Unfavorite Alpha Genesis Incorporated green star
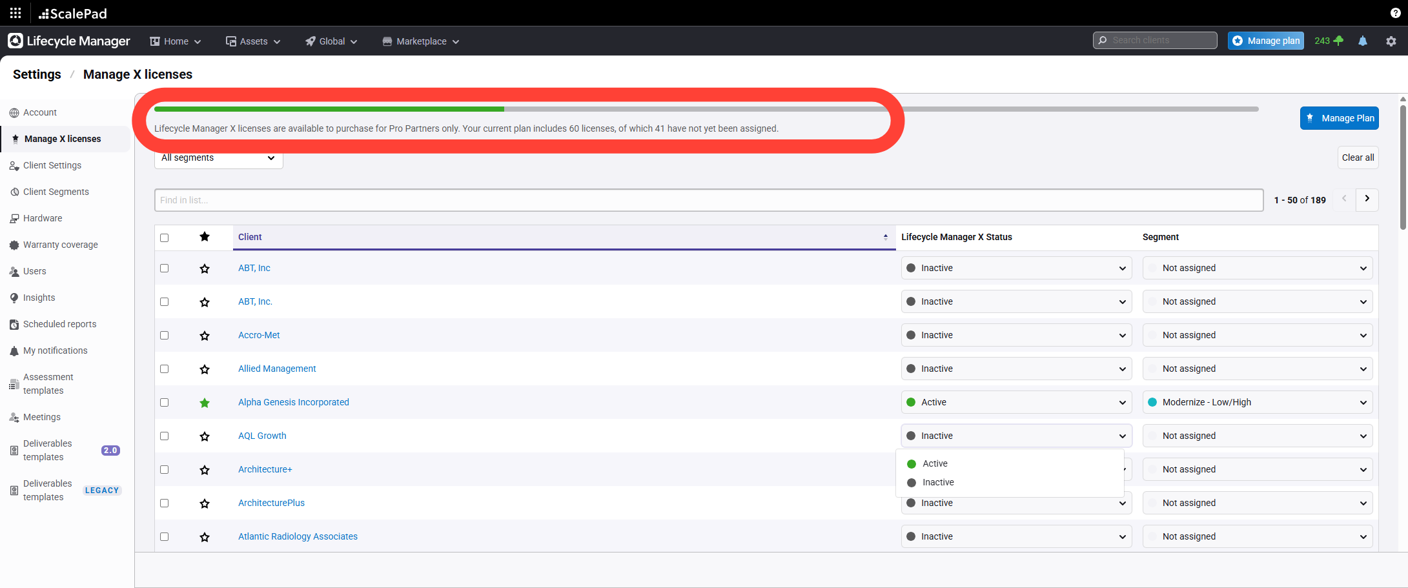 tap(205, 403)
